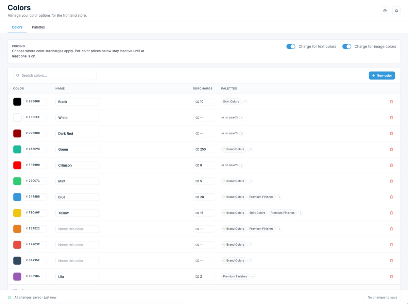Viewport: 408px width, 304px height.
Task: Add a palette to the Yellow row
Action: 301,213
